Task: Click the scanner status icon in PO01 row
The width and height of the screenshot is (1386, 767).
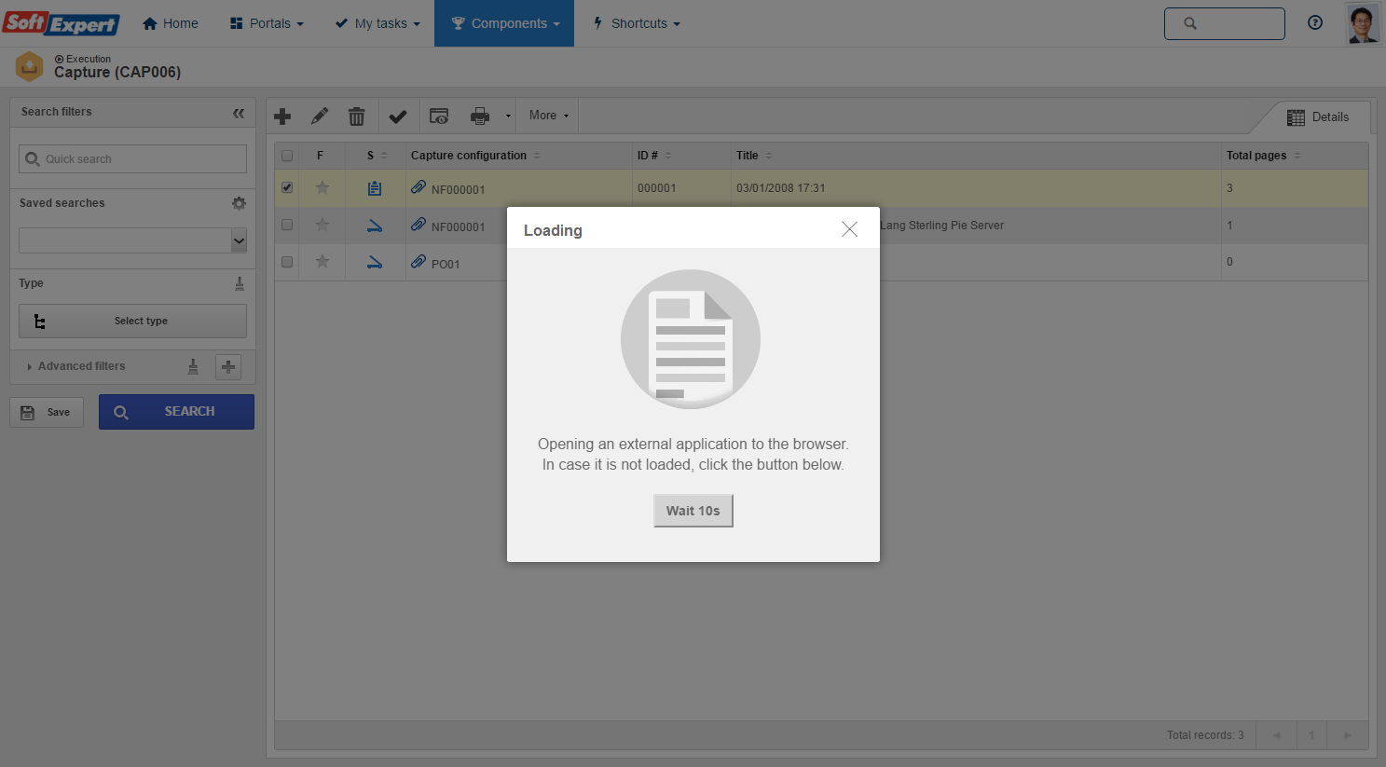Action: 375,262
